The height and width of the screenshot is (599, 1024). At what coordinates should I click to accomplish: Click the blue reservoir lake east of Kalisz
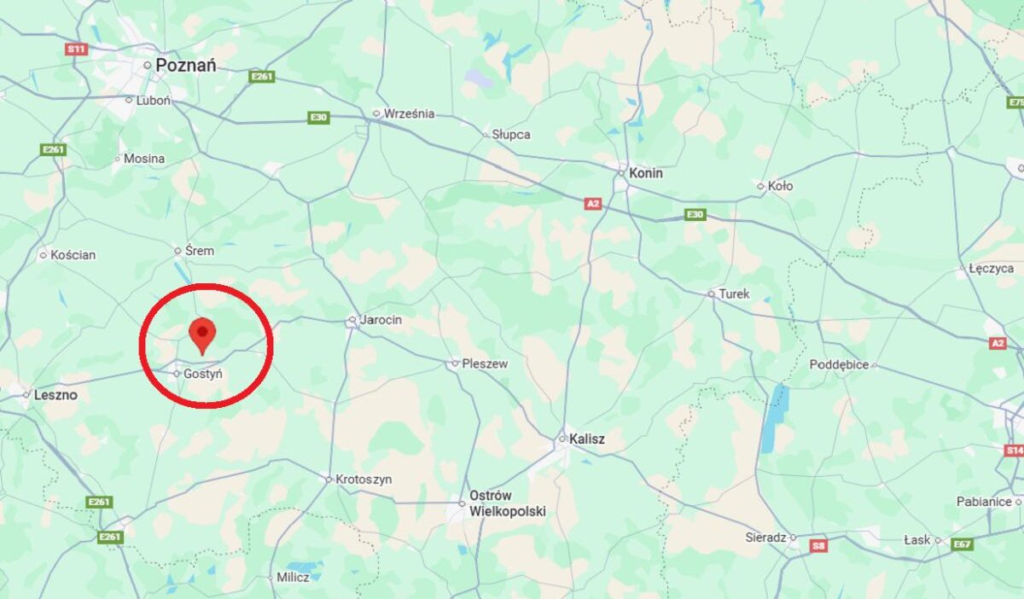pos(774,418)
